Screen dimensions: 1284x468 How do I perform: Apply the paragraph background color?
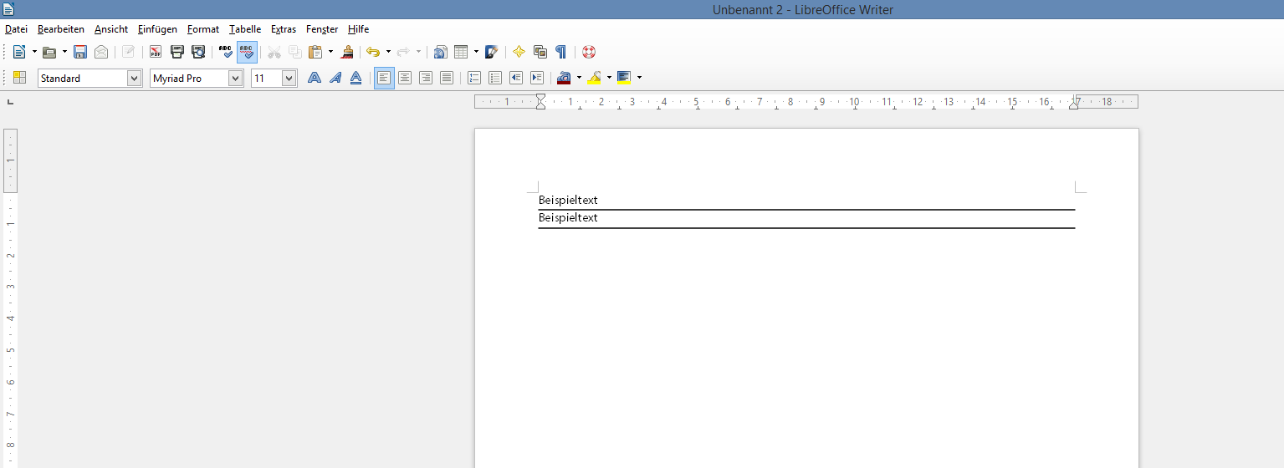624,78
